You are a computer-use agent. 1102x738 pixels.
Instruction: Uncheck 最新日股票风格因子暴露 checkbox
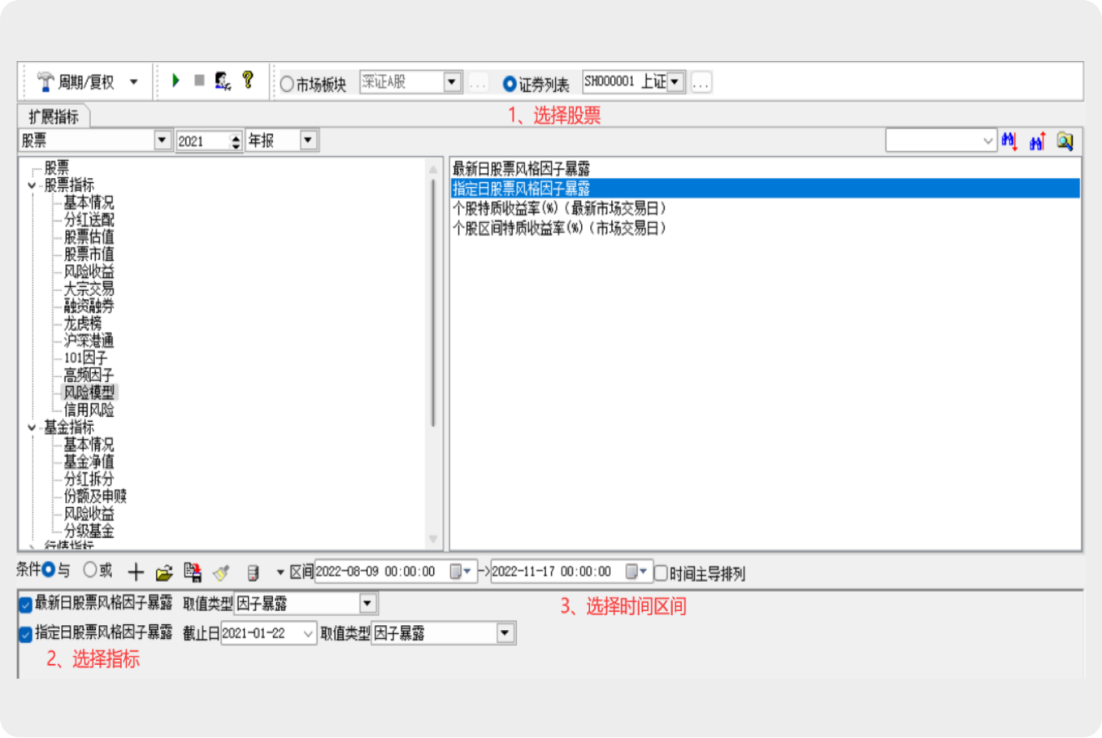pyautogui.click(x=25, y=604)
